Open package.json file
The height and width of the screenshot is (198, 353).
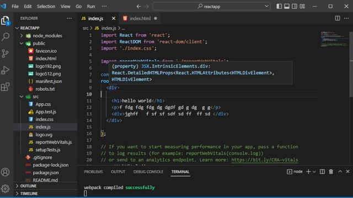pos(46,172)
